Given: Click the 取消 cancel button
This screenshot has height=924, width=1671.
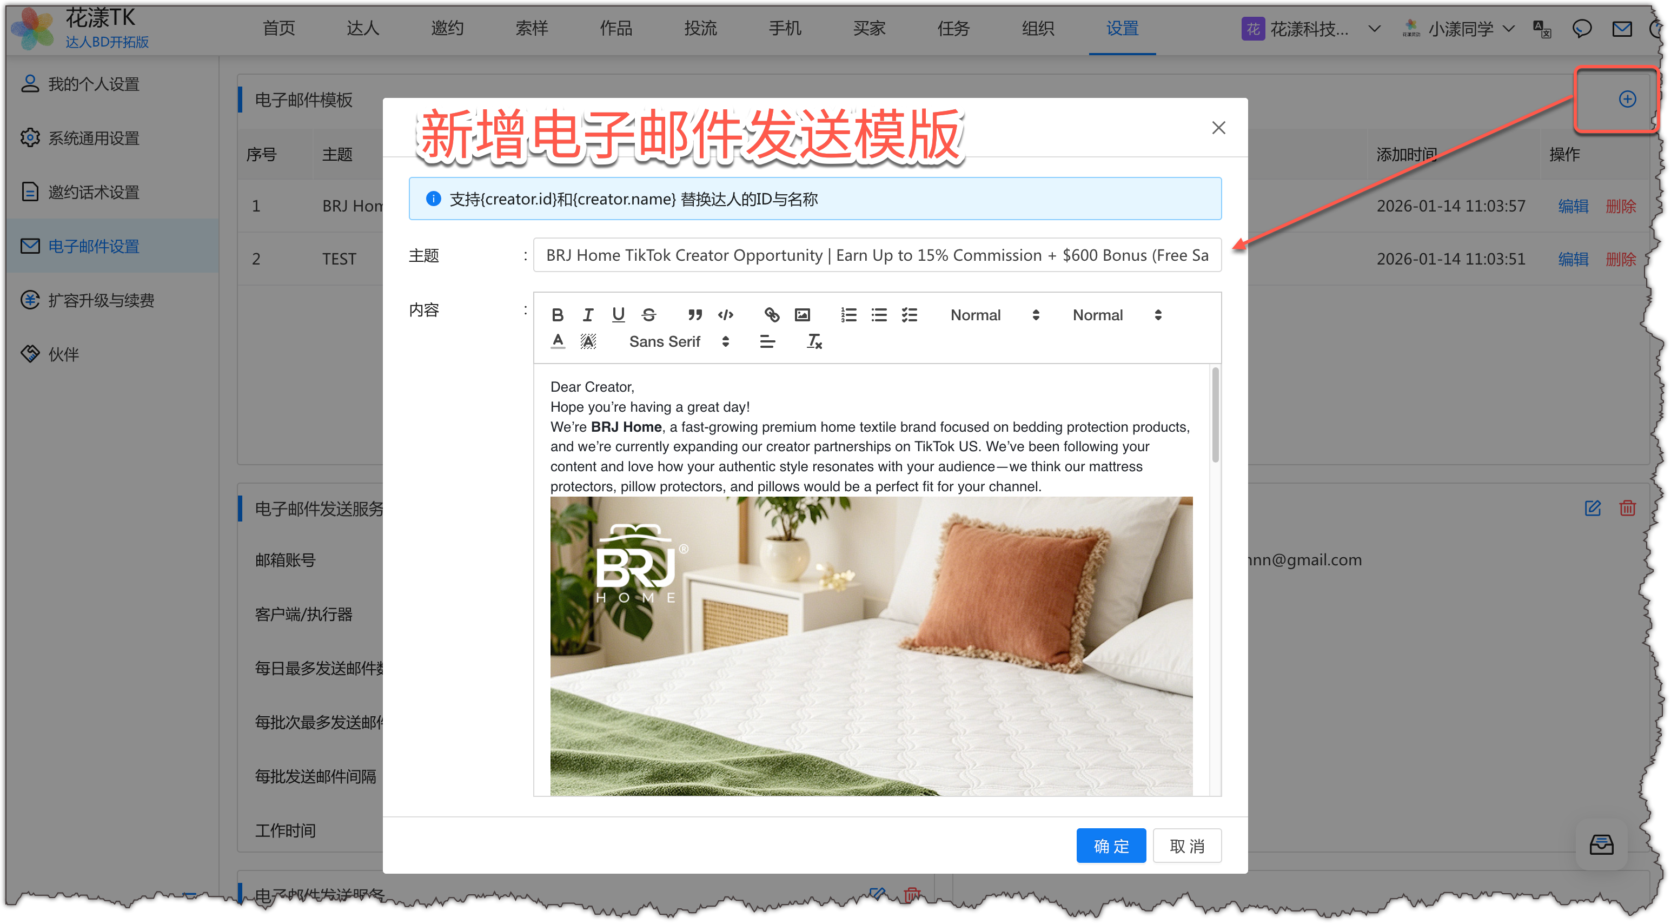Looking at the screenshot, I should click(1186, 846).
